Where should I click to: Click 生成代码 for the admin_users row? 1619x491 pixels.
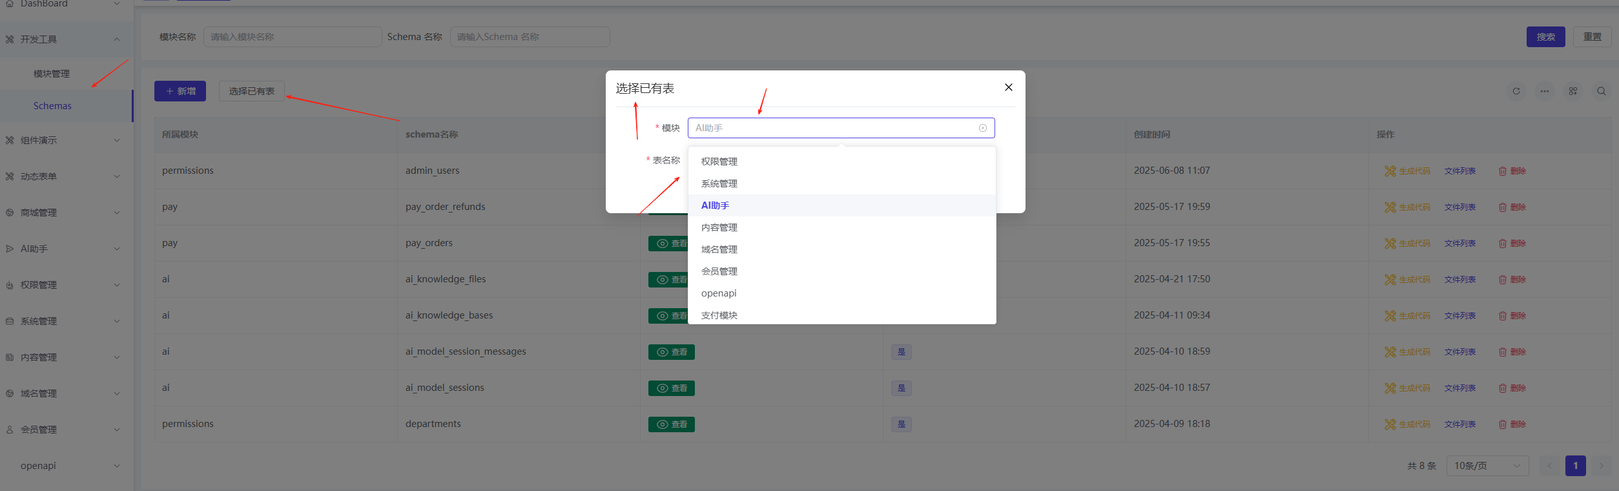click(1408, 171)
